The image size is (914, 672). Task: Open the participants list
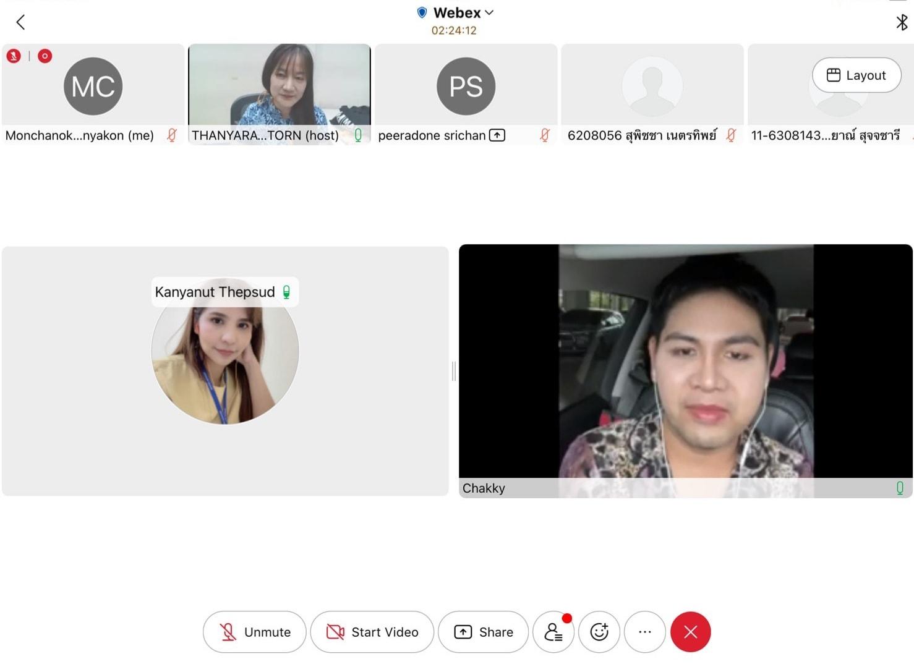(553, 632)
